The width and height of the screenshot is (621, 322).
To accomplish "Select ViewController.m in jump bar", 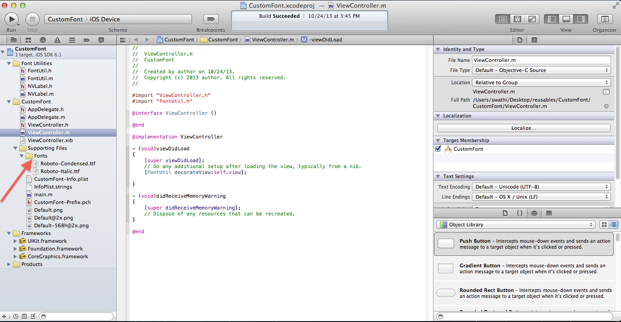I will (269, 40).
